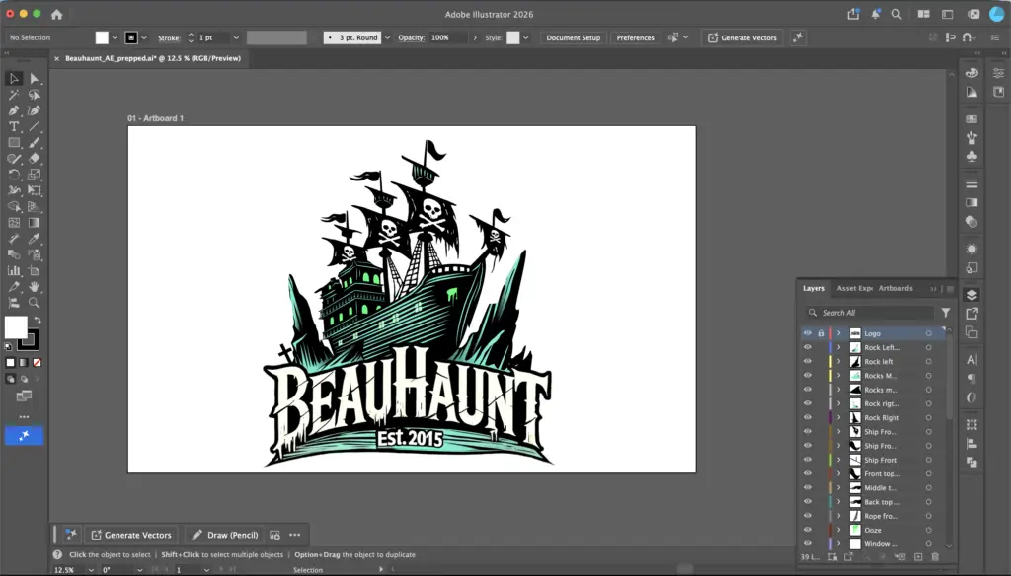Switch to the Artboards tab

(894, 288)
